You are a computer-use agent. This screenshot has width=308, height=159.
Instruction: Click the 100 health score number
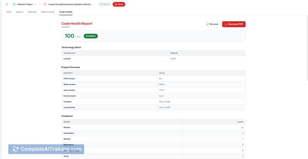coord(69,36)
